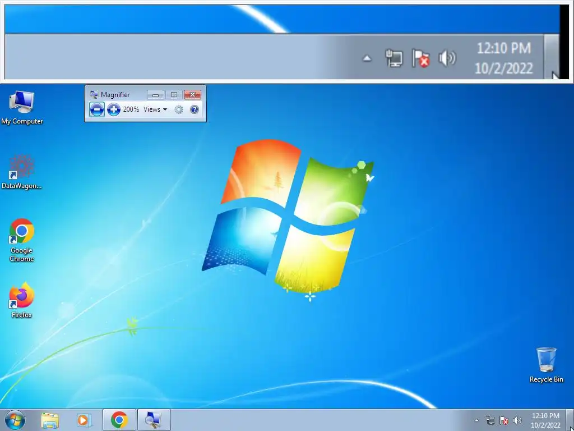The image size is (574, 431).
Task: Click the Show Desktop strip on taskbar
Action: tap(570, 420)
